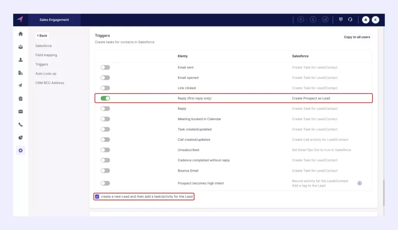Open the Accounts building icon in sidebar
Image resolution: width=398 pixels, height=230 pixels.
[21, 73]
